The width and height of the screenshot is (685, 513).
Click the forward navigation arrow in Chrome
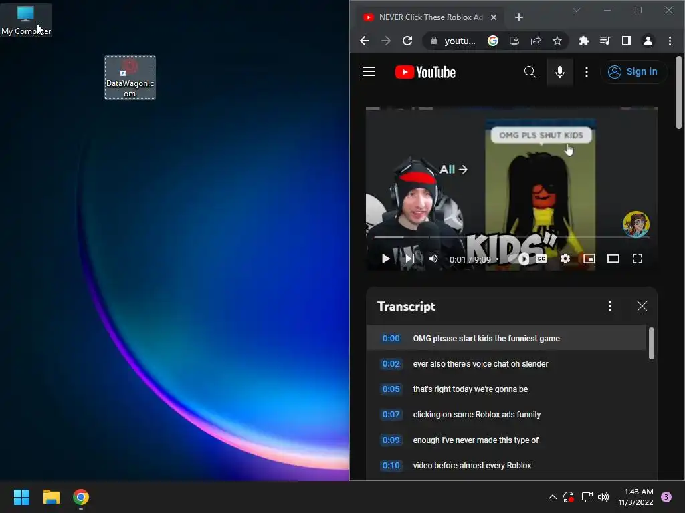pos(386,41)
